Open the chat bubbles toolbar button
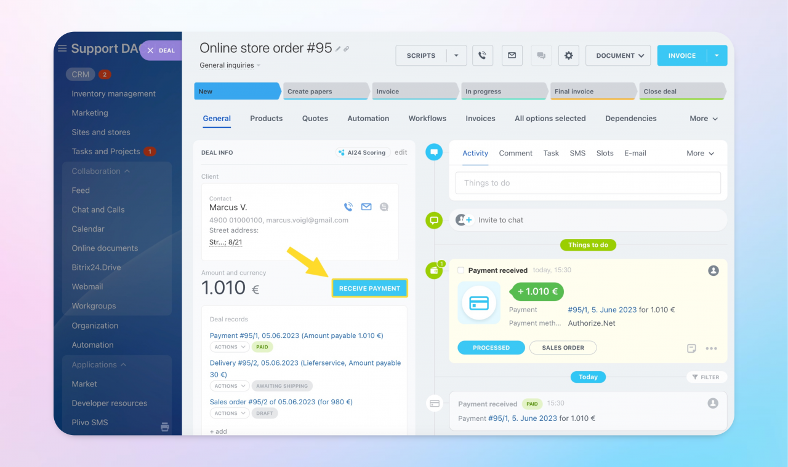This screenshot has height=467, width=788. pyautogui.click(x=541, y=55)
